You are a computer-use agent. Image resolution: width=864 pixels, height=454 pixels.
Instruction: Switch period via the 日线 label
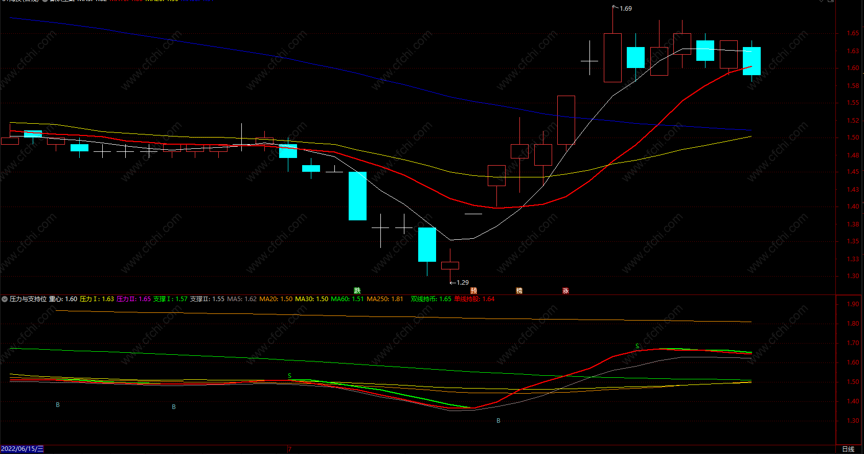pos(848,449)
